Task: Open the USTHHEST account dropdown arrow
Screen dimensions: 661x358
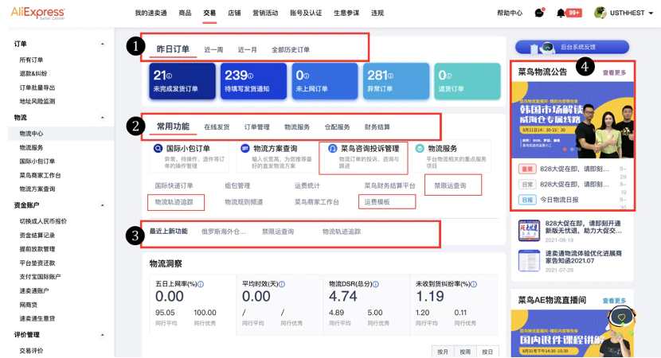Action: (651, 13)
